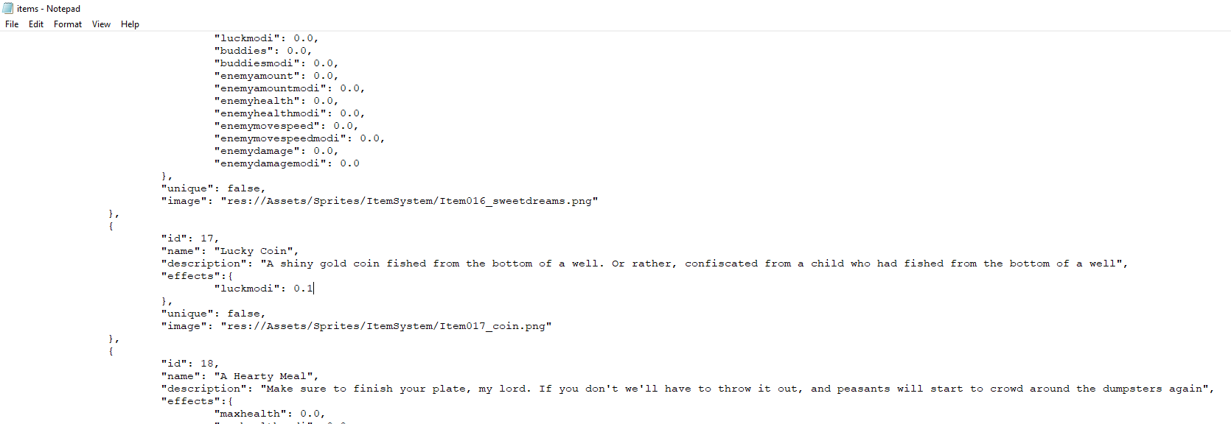The image size is (1231, 424).
Task: Click the "id": 18 line
Action: (190, 364)
